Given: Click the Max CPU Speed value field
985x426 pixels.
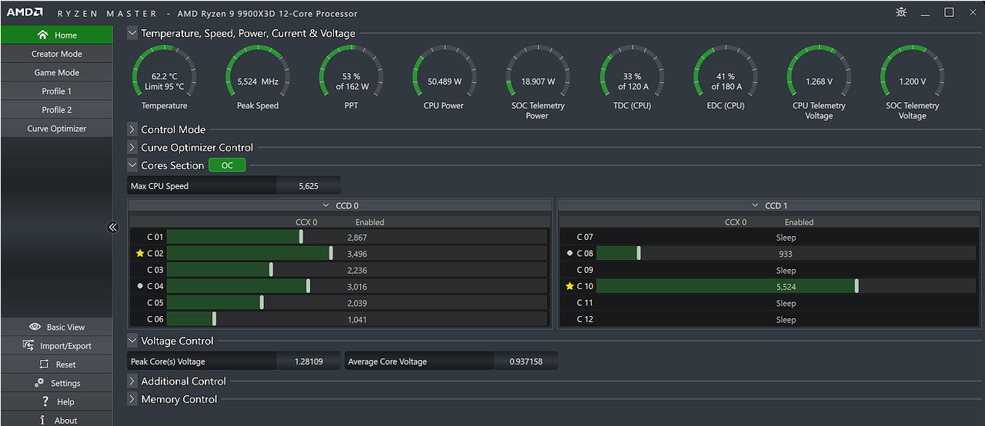Looking at the screenshot, I should 309,186.
